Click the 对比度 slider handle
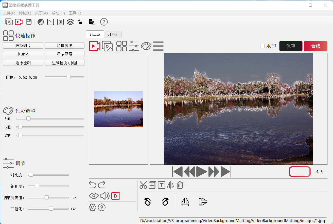The width and height of the screenshot is (333, 224). click(31, 175)
